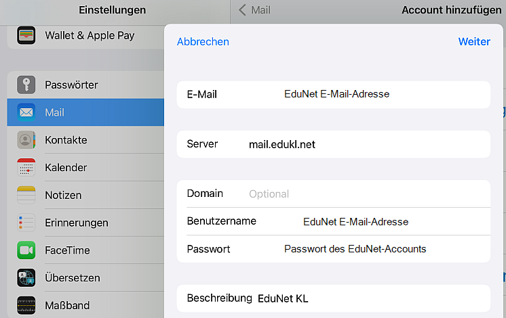Open the Wallet & Apple Pay icon

[26, 35]
